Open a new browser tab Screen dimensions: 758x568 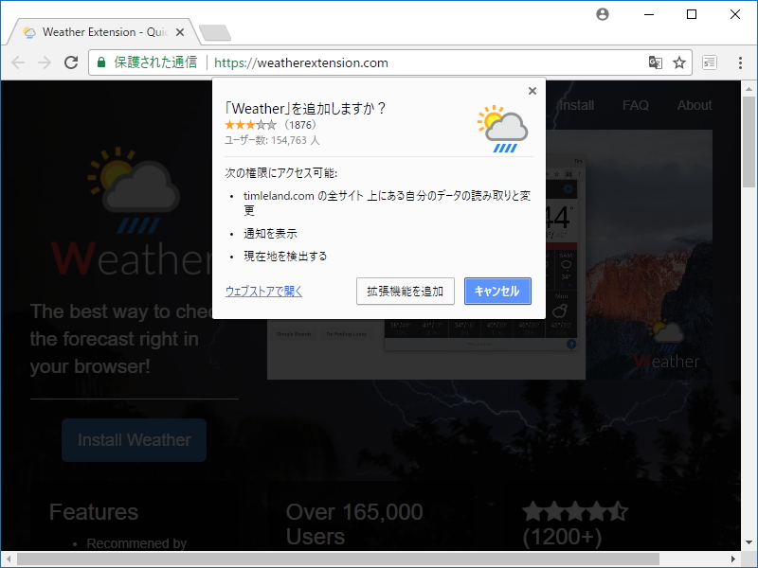click(x=215, y=30)
